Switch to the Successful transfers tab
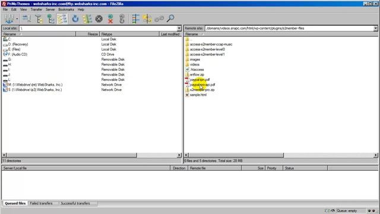The image size is (380, 214). click(75, 203)
